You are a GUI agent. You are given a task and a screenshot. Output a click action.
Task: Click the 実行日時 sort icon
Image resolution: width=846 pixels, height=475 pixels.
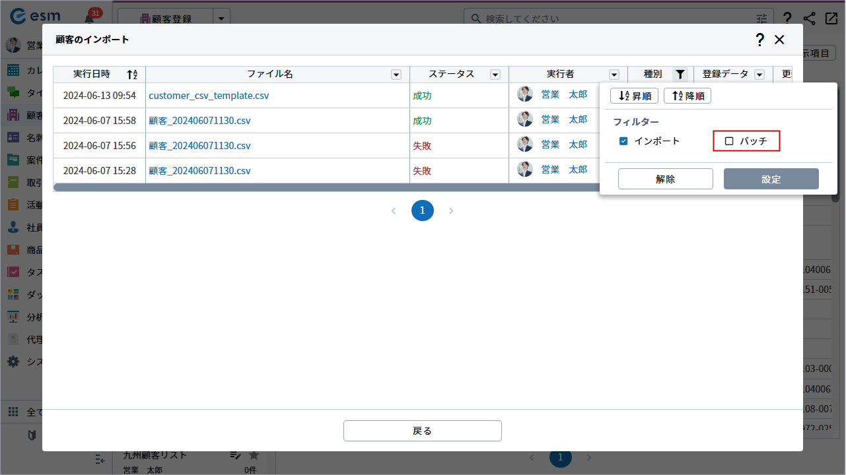click(132, 75)
